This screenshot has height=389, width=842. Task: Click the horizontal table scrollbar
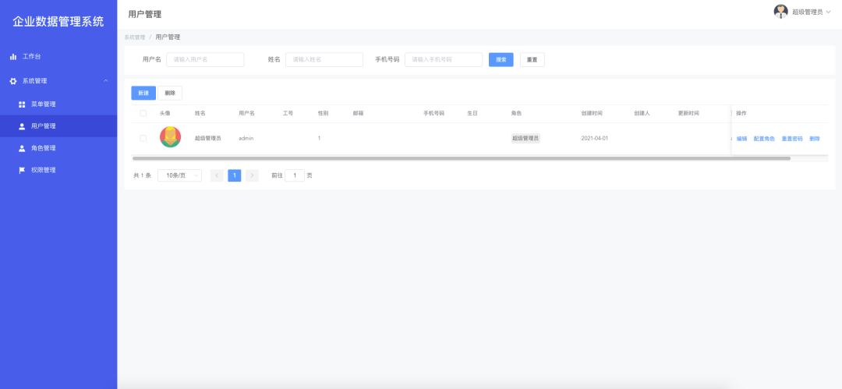[460, 158]
